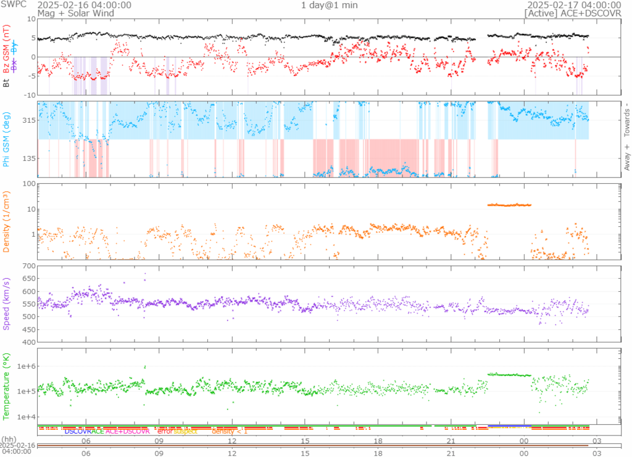This screenshot has width=632, height=457.
Task: Click the bottom time range slider bar
Action: click(x=315, y=445)
